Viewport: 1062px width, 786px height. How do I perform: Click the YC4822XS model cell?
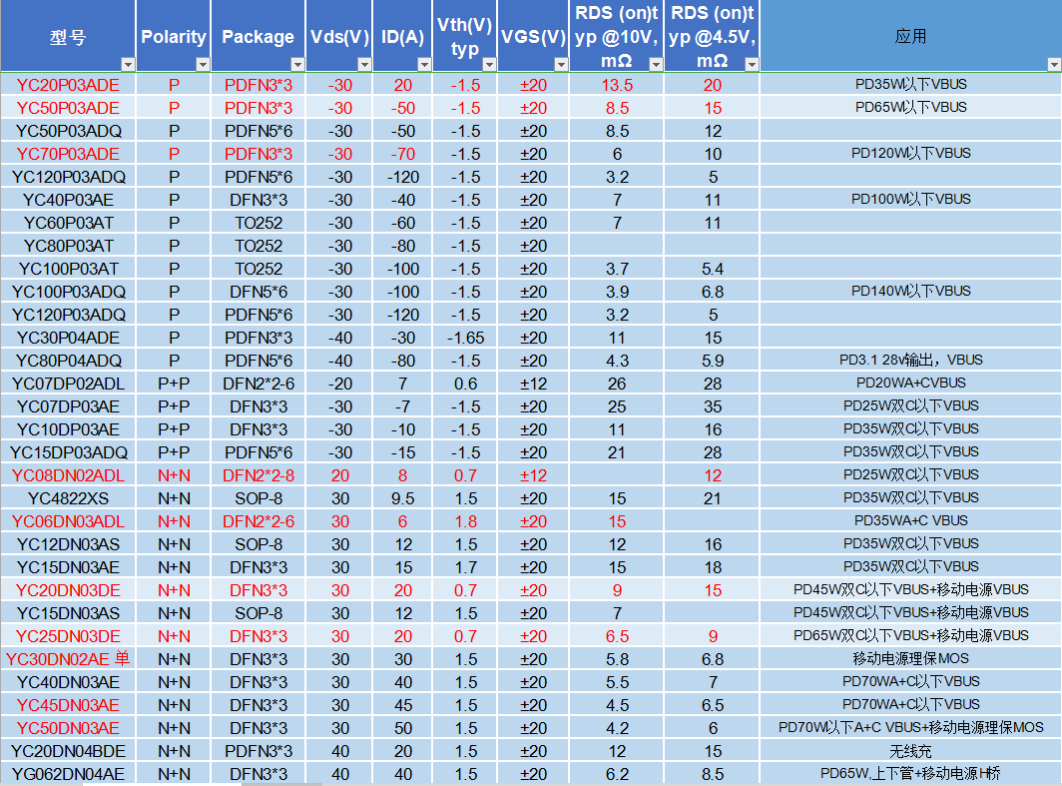[68, 498]
